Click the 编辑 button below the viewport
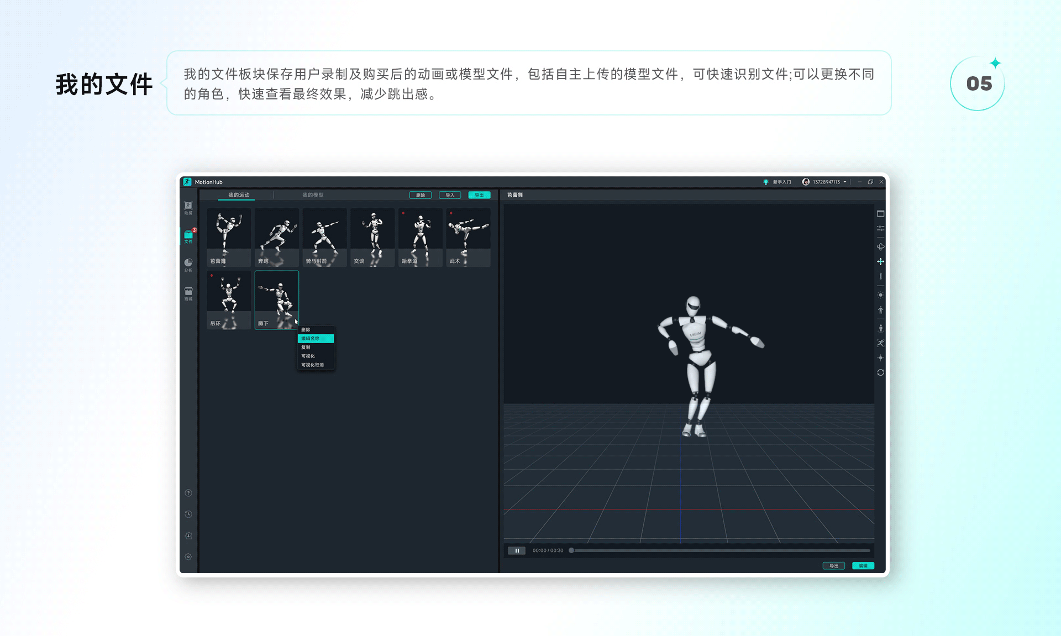The width and height of the screenshot is (1061, 636). coord(863,565)
